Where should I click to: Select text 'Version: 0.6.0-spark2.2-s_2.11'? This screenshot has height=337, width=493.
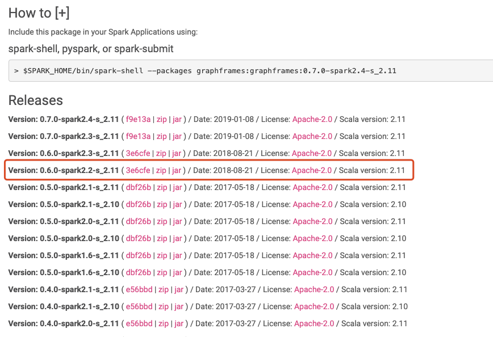(x=64, y=170)
